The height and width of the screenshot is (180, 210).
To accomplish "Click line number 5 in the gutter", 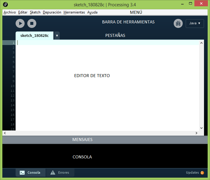I will click(x=13, y=62).
